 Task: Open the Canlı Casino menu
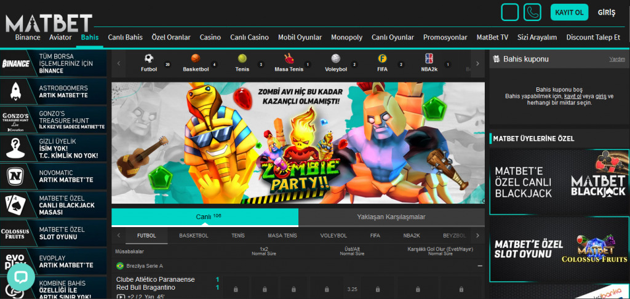249,38
